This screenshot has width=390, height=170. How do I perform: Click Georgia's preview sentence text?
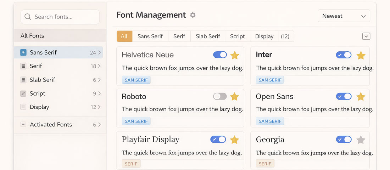tap(314, 153)
